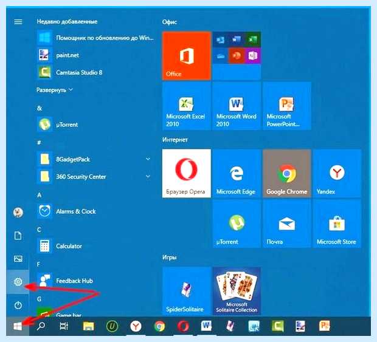Launch Google Chrome tile
Screen dimensions: 377x342
(287, 173)
